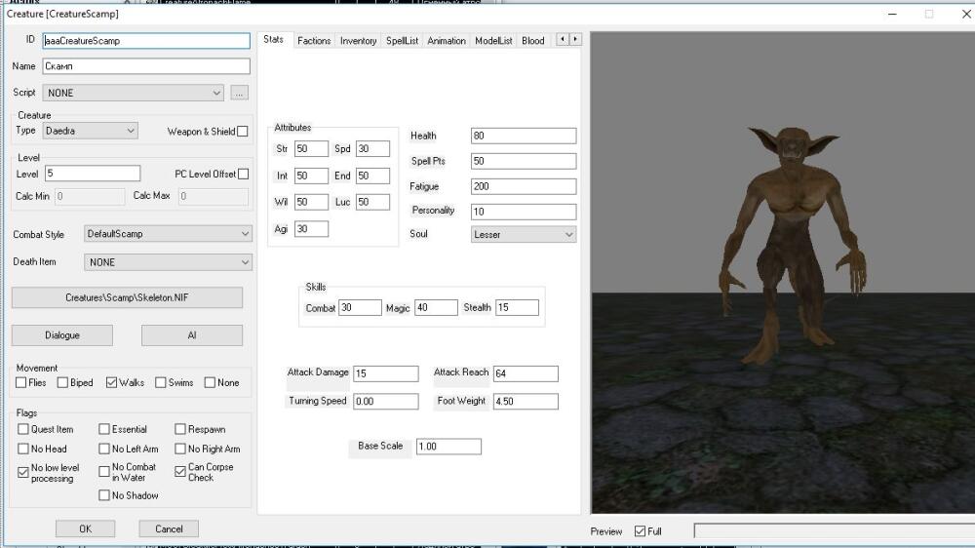
Task: Click the Combat skill field
Action: (x=360, y=308)
